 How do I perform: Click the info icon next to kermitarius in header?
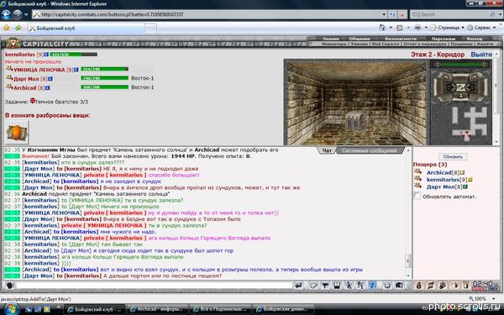tap(46, 55)
